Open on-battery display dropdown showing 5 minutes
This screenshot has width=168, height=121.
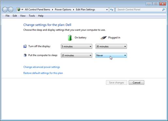pyautogui.click(x=77, y=46)
